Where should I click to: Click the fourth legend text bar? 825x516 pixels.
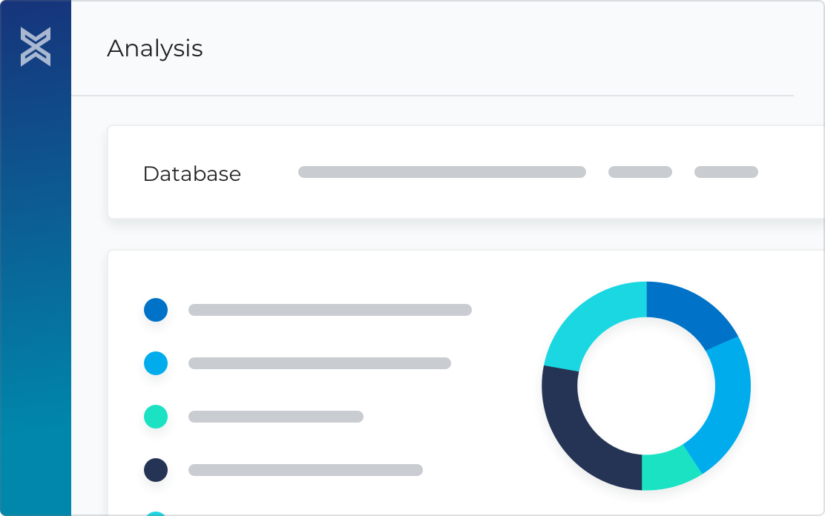pyautogui.click(x=306, y=470)
